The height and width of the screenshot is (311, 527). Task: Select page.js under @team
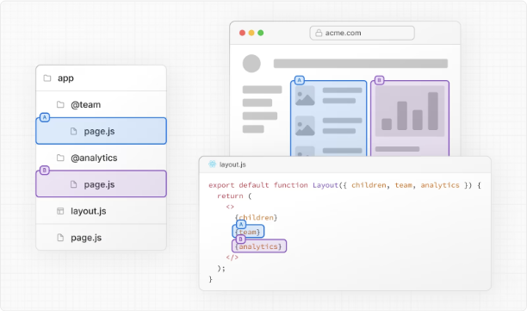pyautogui.click(x=101, y=131)
